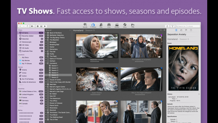The image size is (218, 123).
Task: Select the Crew toolbar icon
Action: point(109,25)
